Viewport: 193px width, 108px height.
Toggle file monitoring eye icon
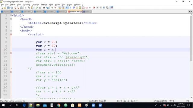(x=90, y=7)
